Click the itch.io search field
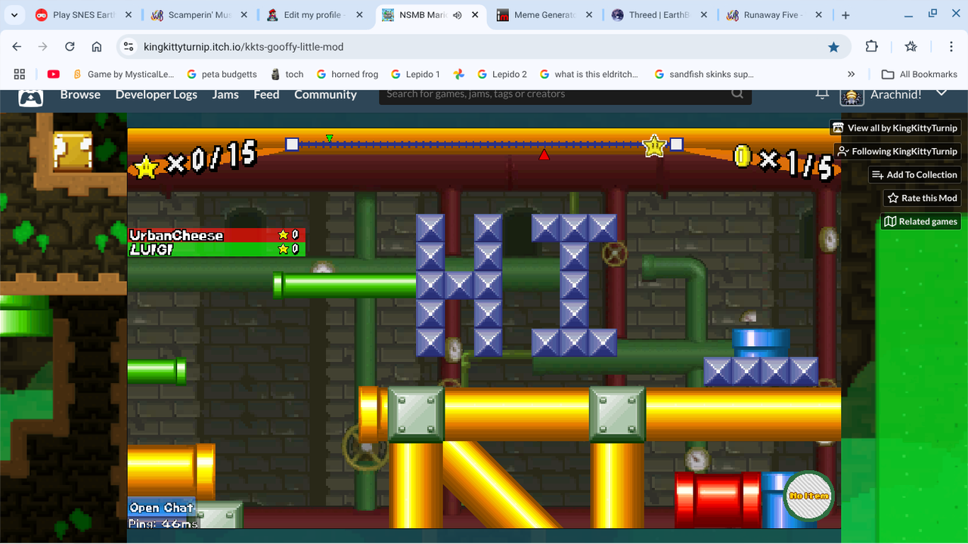Viewport: 968px width, 544px height. [x=556, y=94]
